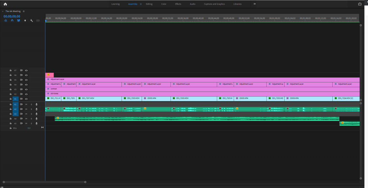Expand the workspace overflow chevrons
This screenshot has height=188, width=368.
[x=255, y=4]
